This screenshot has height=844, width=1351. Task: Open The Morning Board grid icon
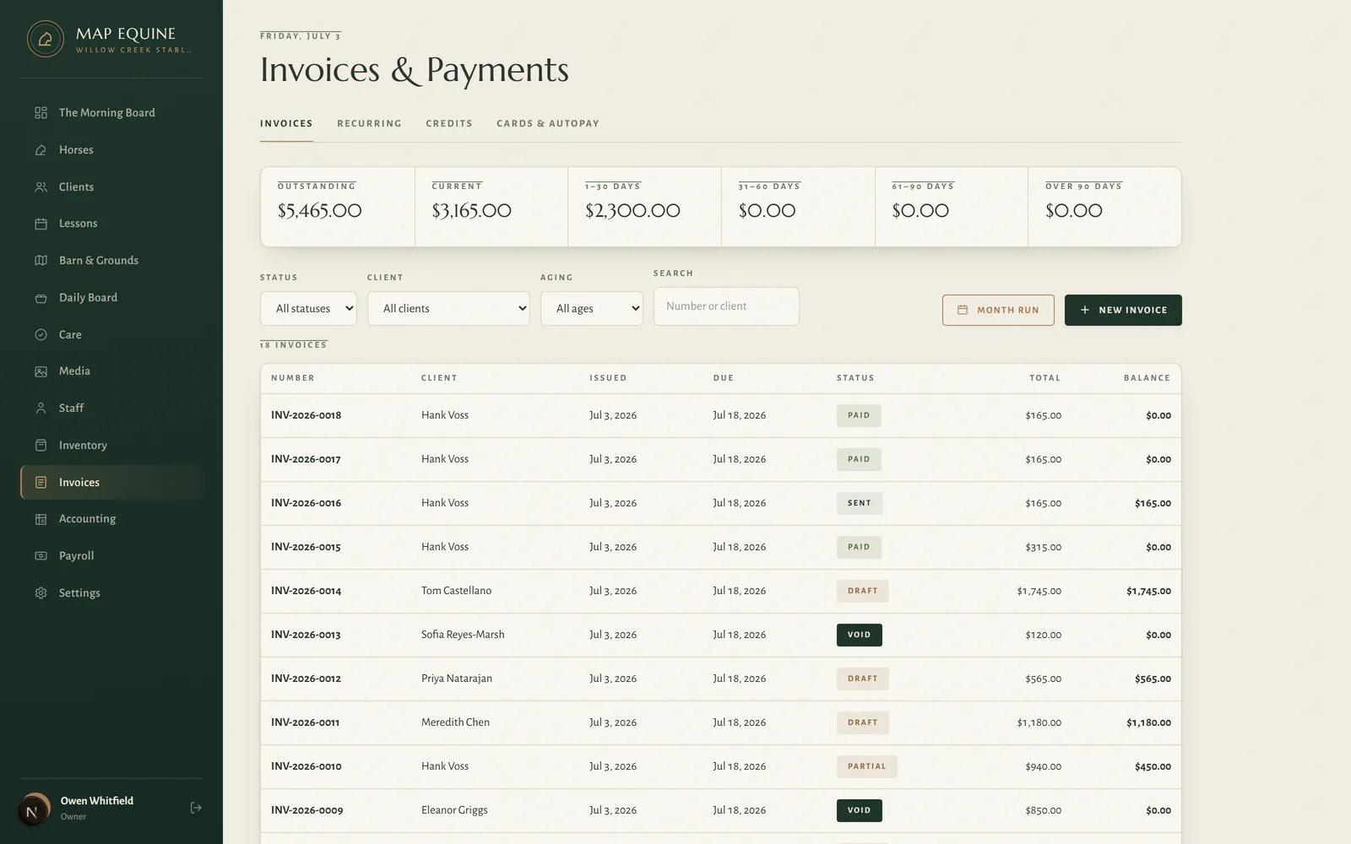point(41,112)
